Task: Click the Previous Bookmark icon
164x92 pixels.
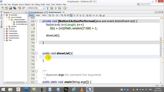Action: [77, 15]
